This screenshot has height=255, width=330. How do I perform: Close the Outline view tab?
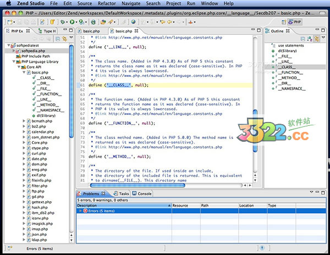(x=288, y=31)
